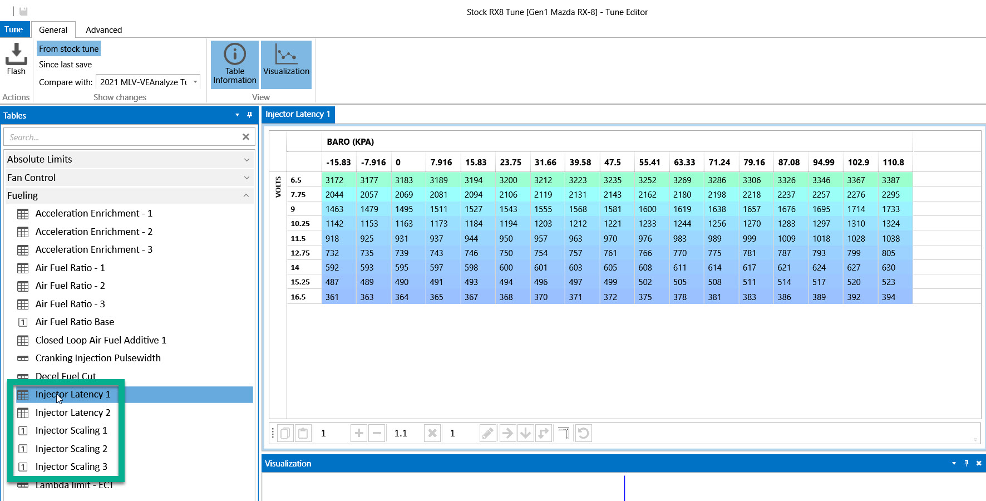Select cell value 3387 in top row
The height and width of the screenshot is (501, 986).
895,180
